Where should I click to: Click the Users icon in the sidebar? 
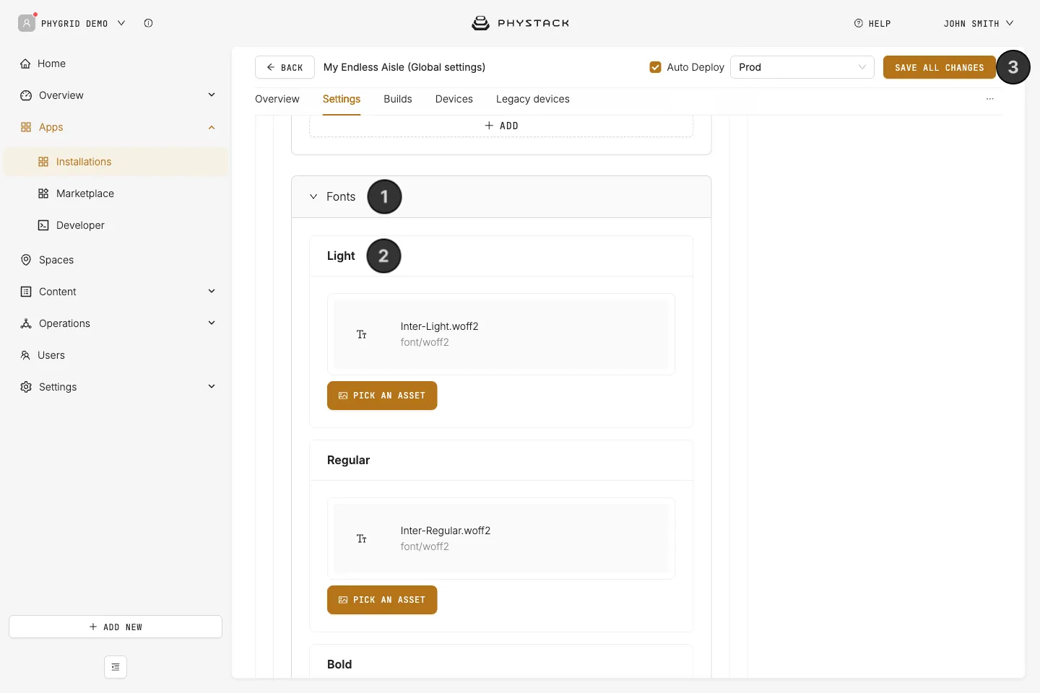[25, 355]
